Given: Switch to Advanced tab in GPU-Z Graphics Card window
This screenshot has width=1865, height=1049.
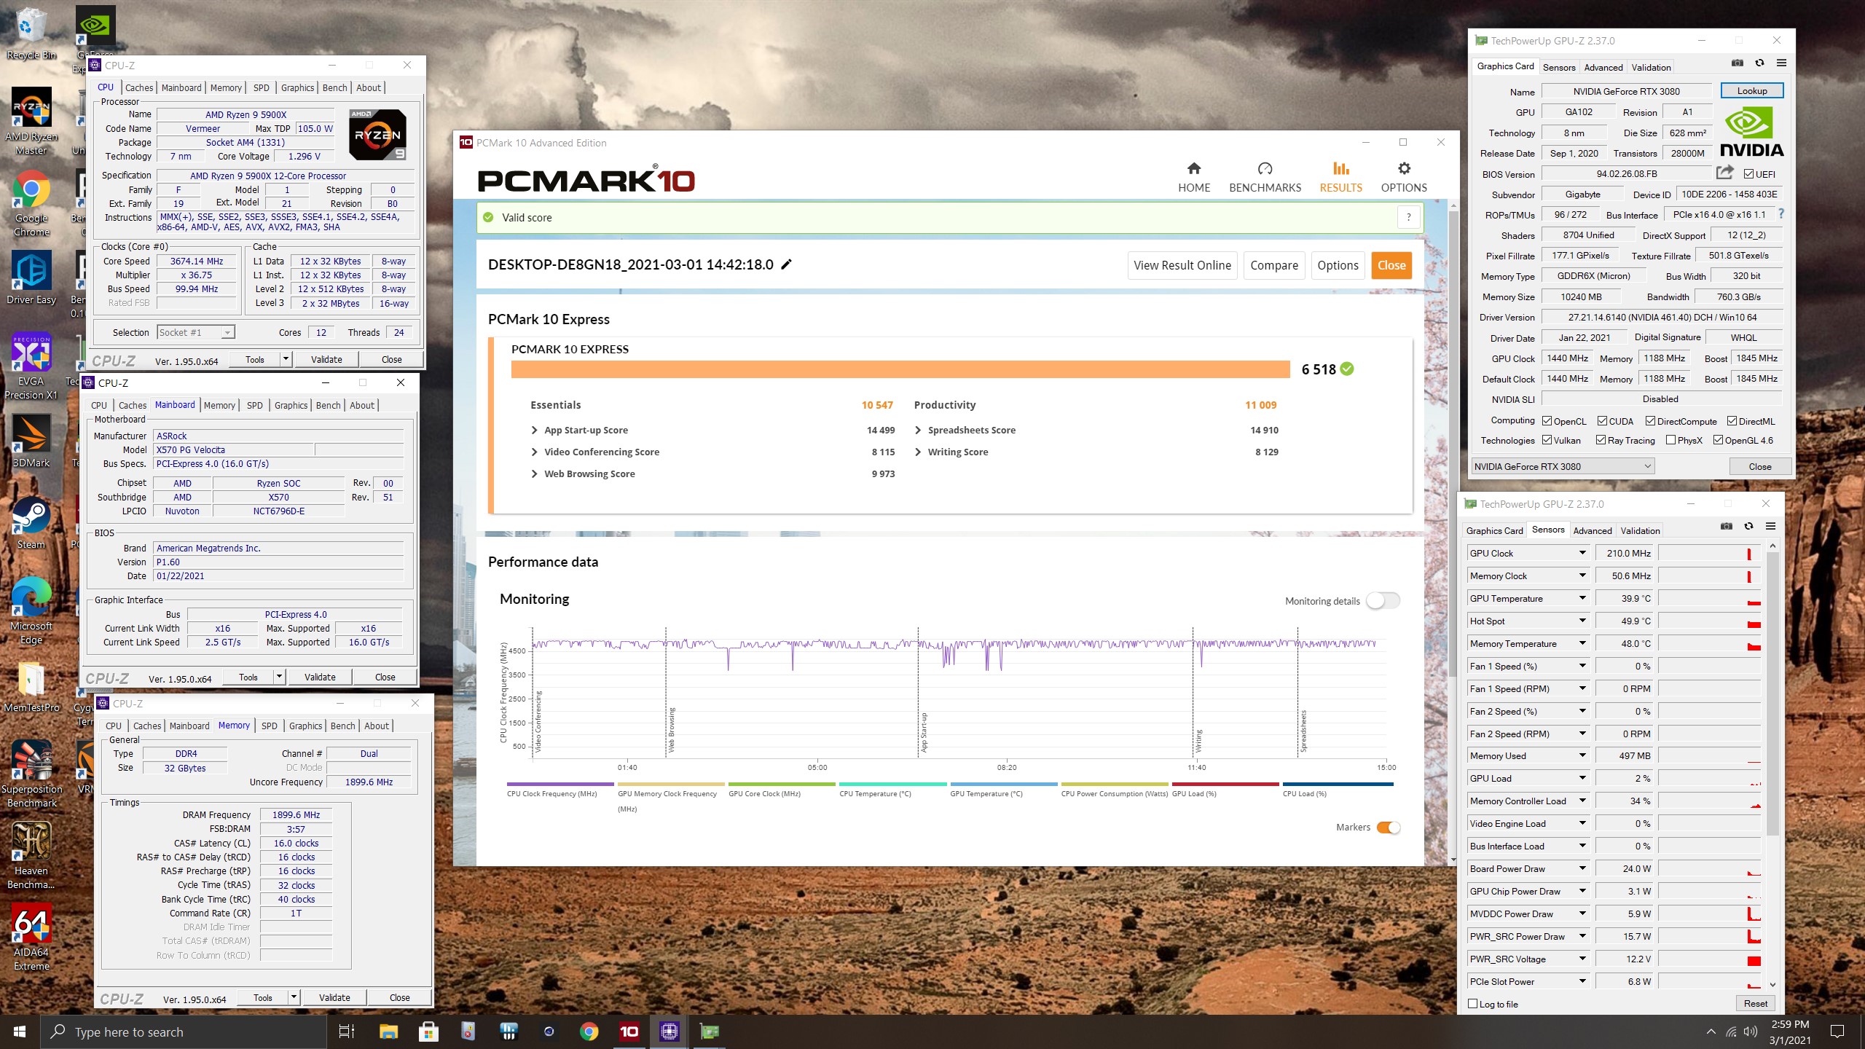Looking at the screenshot, I should [1603, 67].
